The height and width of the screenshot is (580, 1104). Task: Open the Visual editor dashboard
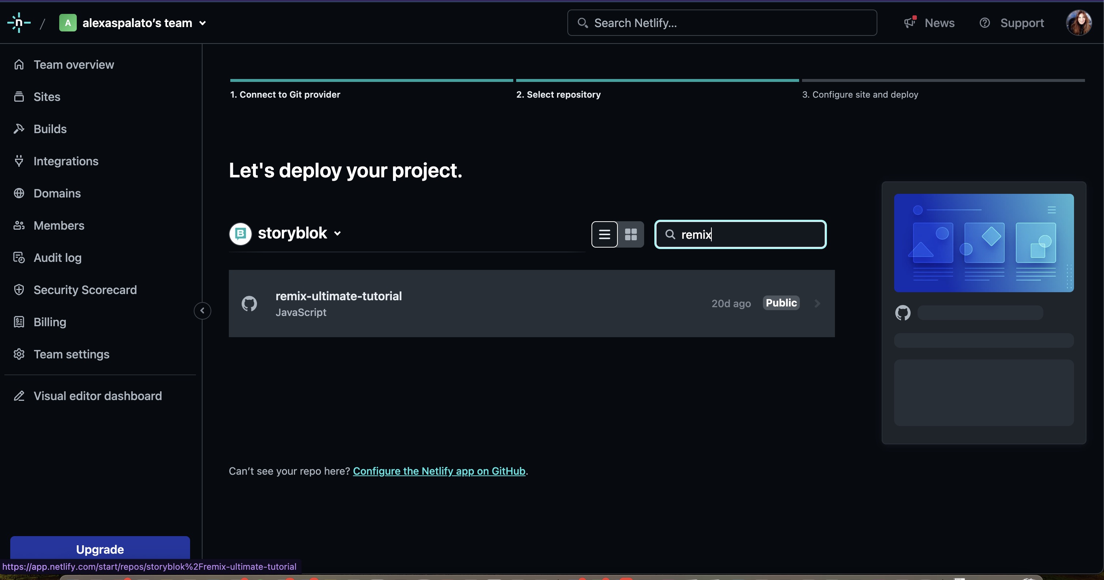click(98, 396)
